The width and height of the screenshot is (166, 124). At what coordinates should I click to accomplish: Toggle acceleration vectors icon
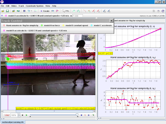pos(98,11)
